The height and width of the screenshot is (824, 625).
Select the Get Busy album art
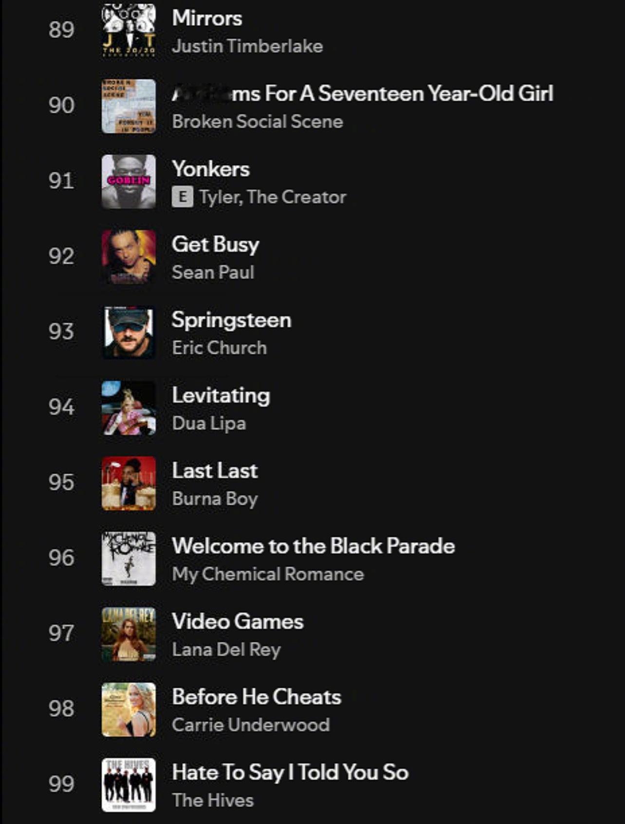pos(129,257)
